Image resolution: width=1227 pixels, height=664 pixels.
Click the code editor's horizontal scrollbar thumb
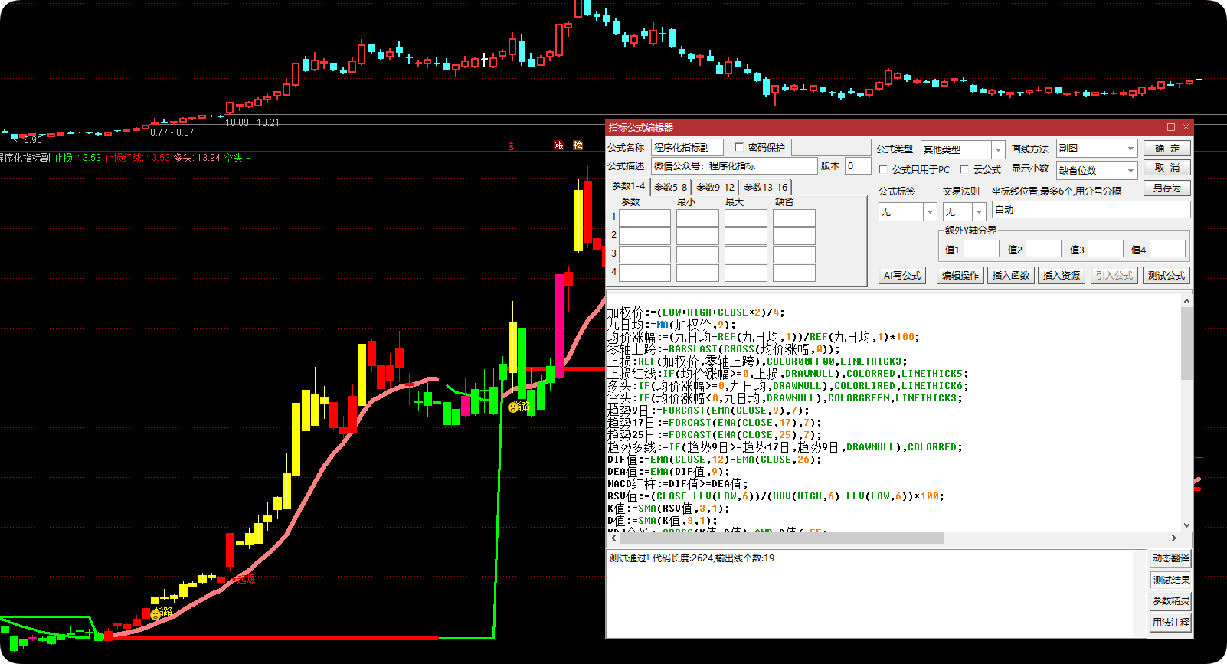[782, 538]
